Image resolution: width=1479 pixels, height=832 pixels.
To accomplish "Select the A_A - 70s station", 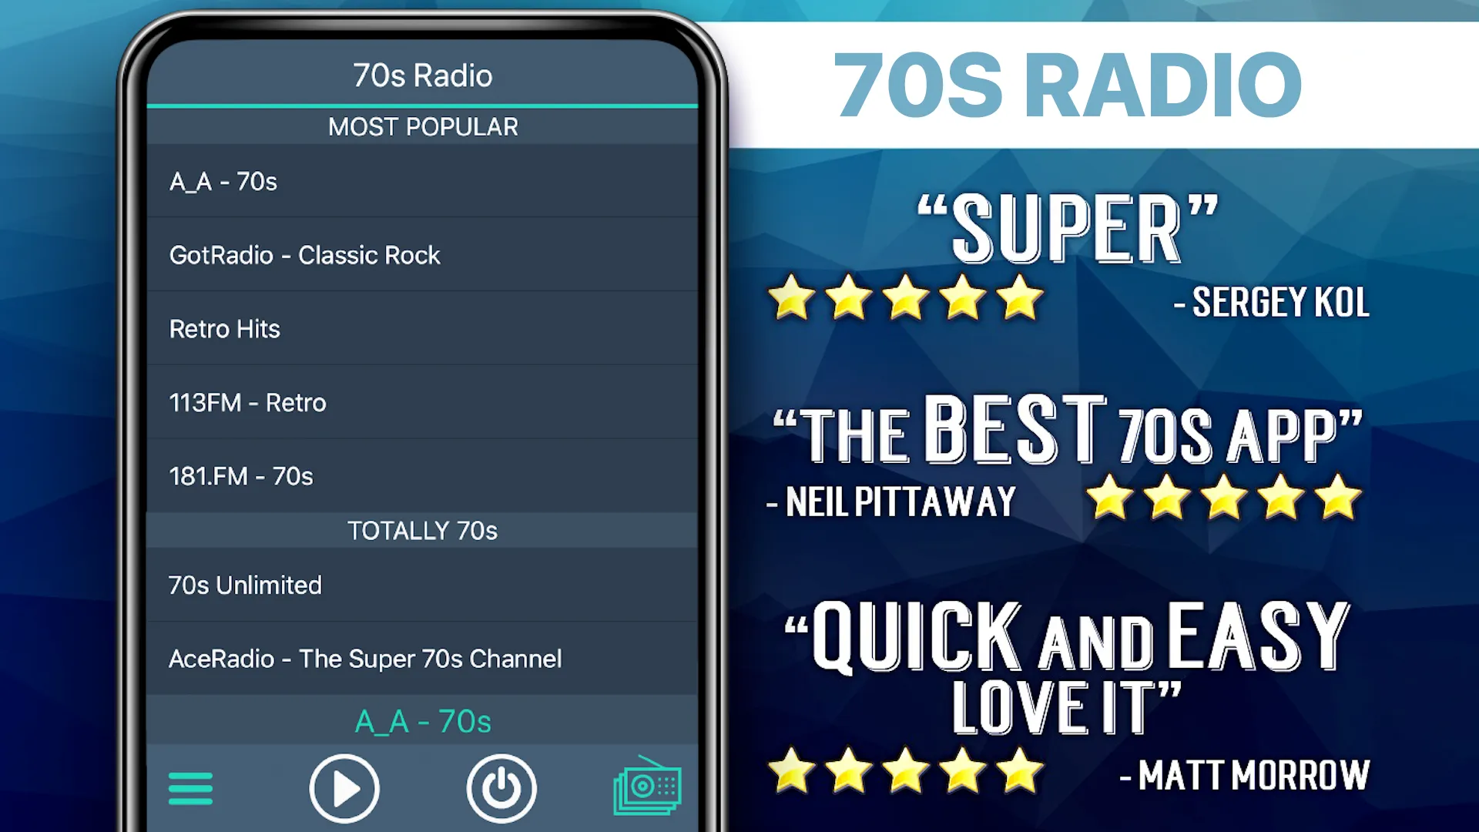I will coord(423,181).
